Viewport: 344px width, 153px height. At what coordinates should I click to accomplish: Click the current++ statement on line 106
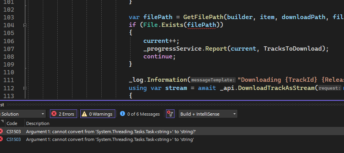tap(161, 41)
